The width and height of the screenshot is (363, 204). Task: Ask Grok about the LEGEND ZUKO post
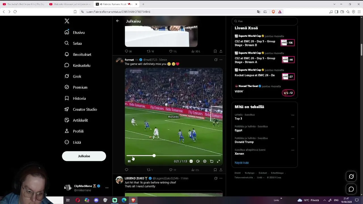tap(216, 178)
